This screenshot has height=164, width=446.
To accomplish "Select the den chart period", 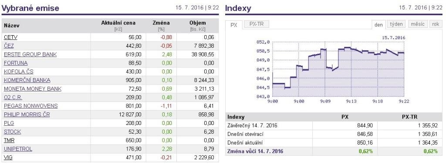I will coord(378,25).
